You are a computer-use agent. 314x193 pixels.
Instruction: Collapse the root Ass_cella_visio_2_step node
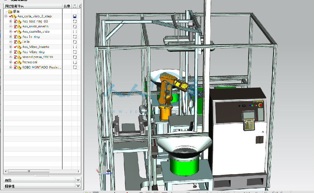(x=6, y=16)
